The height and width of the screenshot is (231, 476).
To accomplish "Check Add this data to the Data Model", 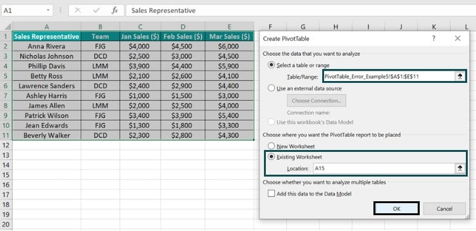I will [x=272, y=194].
